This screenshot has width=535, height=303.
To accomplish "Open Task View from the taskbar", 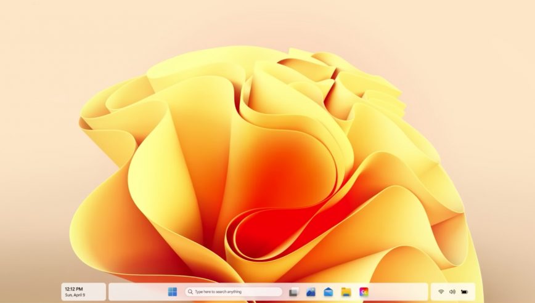I will (293, 292).
